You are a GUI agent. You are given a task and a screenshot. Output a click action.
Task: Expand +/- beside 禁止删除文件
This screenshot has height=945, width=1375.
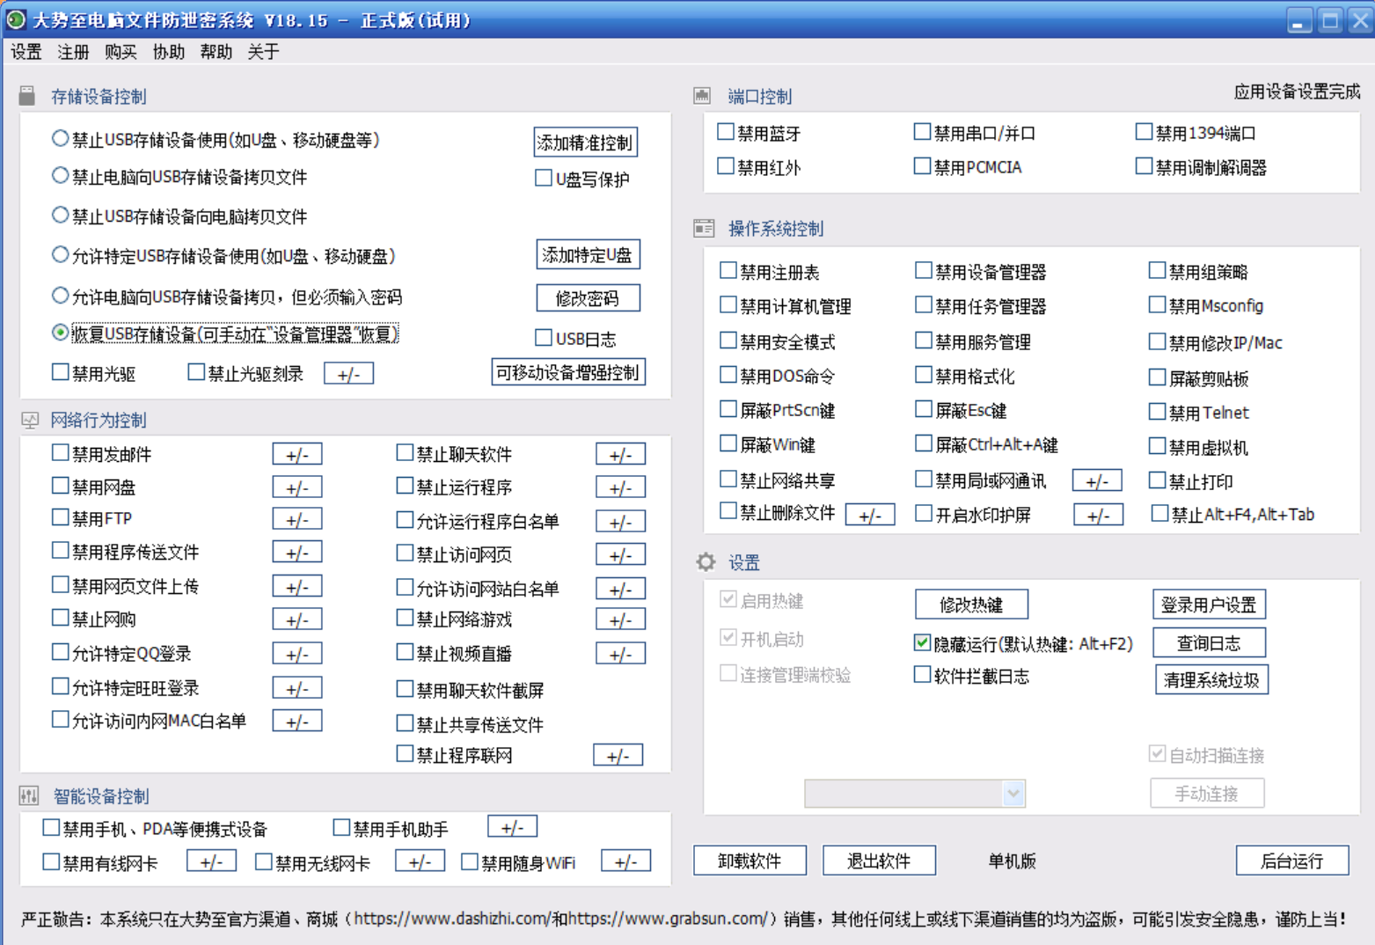tap(870, 514)
